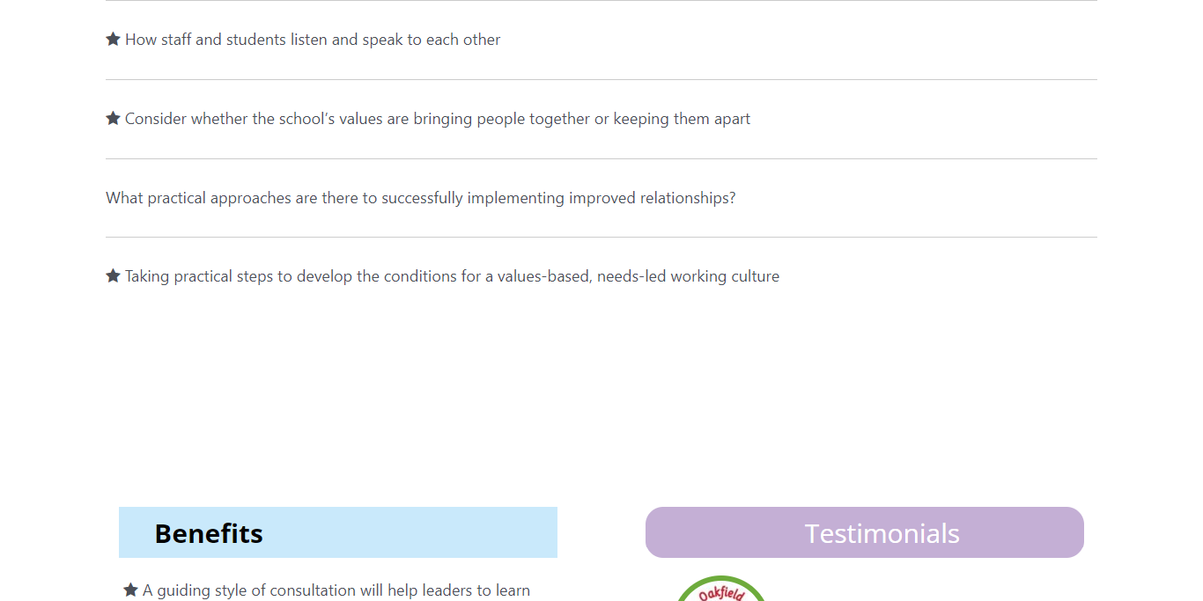This screenshot has height=601, width=1203.
Task: Click the divider below "Consider whether" line
Action: (601, 159)
